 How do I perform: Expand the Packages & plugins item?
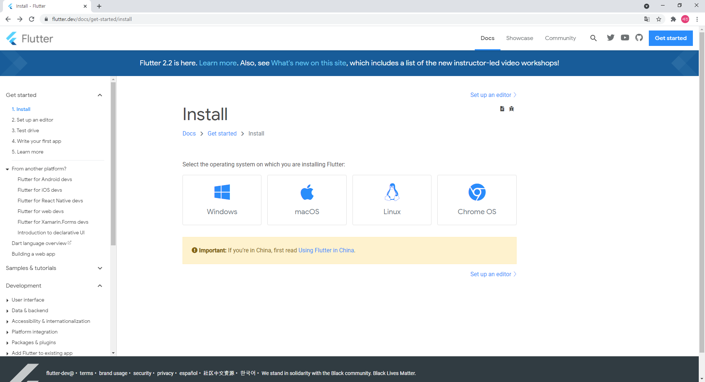tap(7, 343)
